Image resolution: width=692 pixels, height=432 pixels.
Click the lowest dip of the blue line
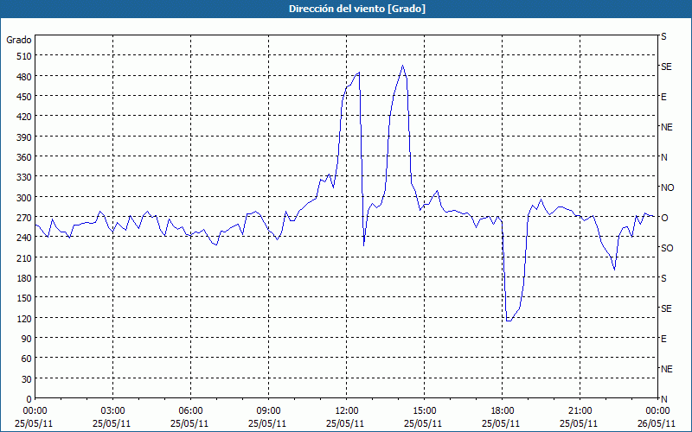coord(509,321)
